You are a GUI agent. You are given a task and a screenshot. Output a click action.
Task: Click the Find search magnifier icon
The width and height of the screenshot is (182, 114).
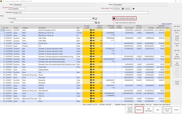pyautogui.click(x=96, y=23)
